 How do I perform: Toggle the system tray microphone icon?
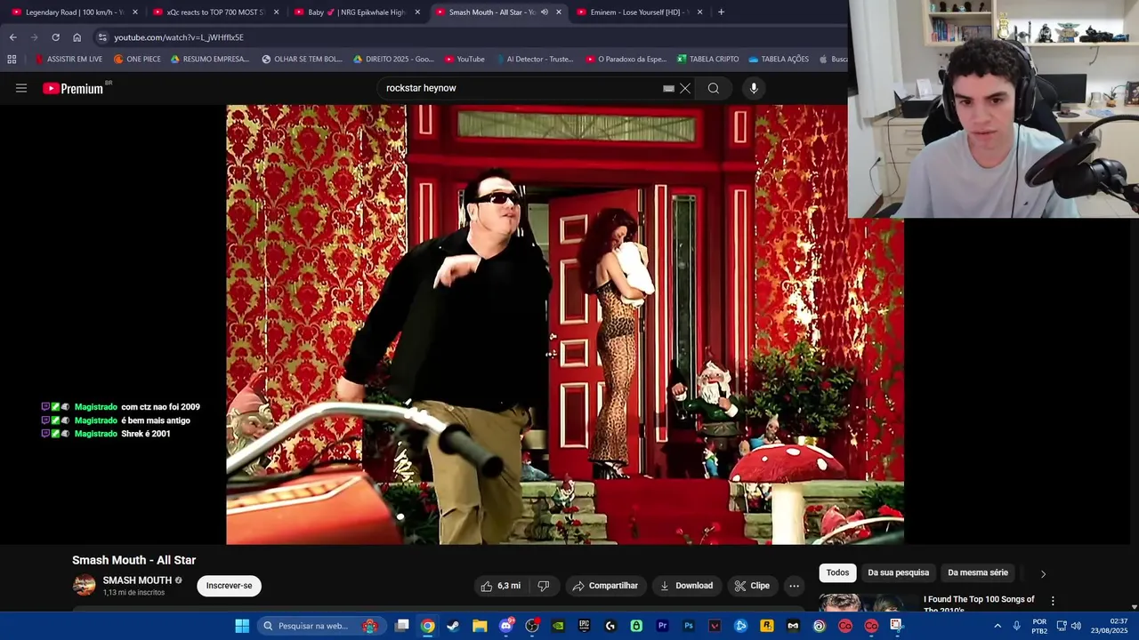[1016, 626]
